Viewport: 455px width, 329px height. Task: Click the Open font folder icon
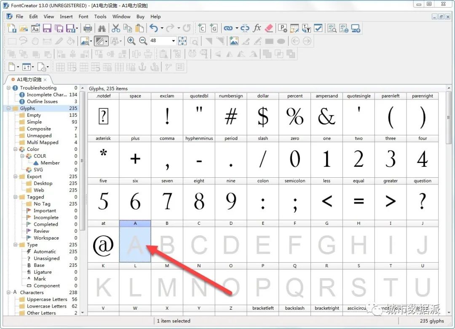24,28
